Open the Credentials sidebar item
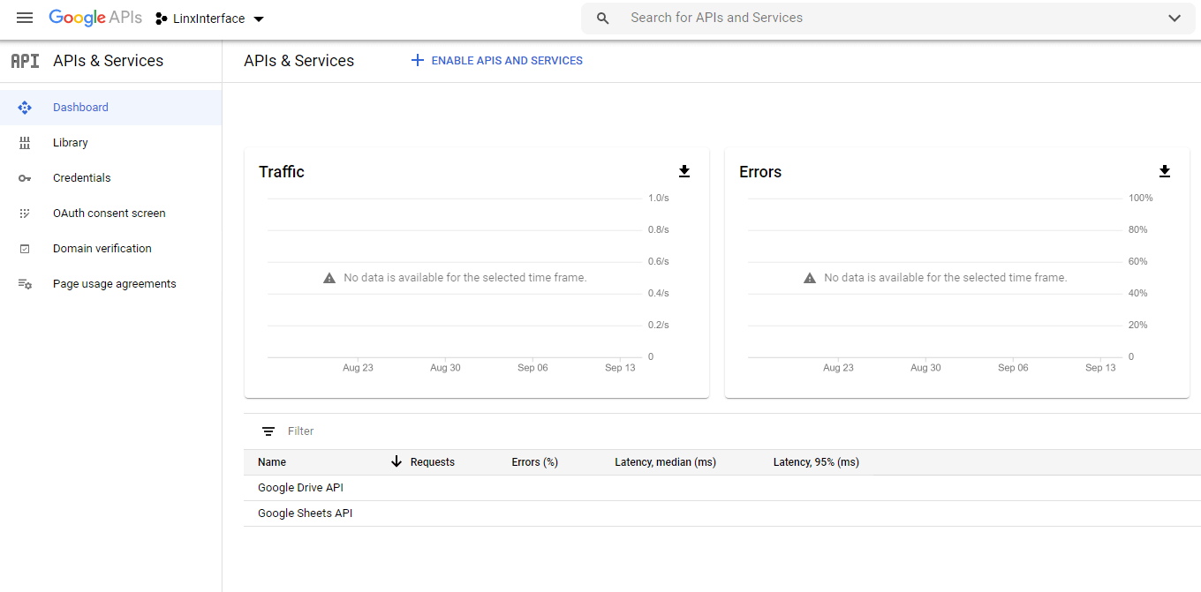Screen dimensions: 1201x592 tap(110, 178)
